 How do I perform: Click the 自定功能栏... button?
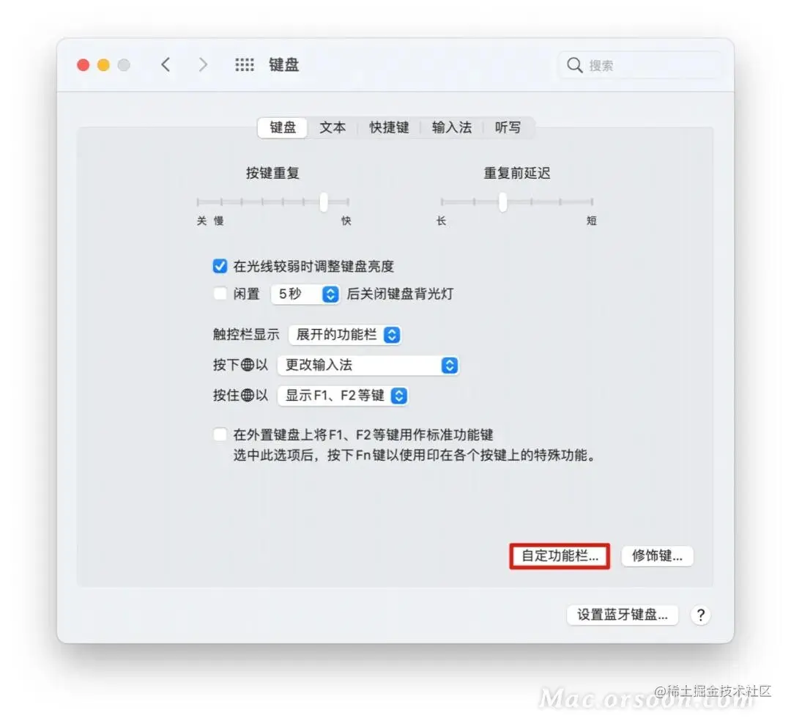pyautogui.click(x=560, y=556)
